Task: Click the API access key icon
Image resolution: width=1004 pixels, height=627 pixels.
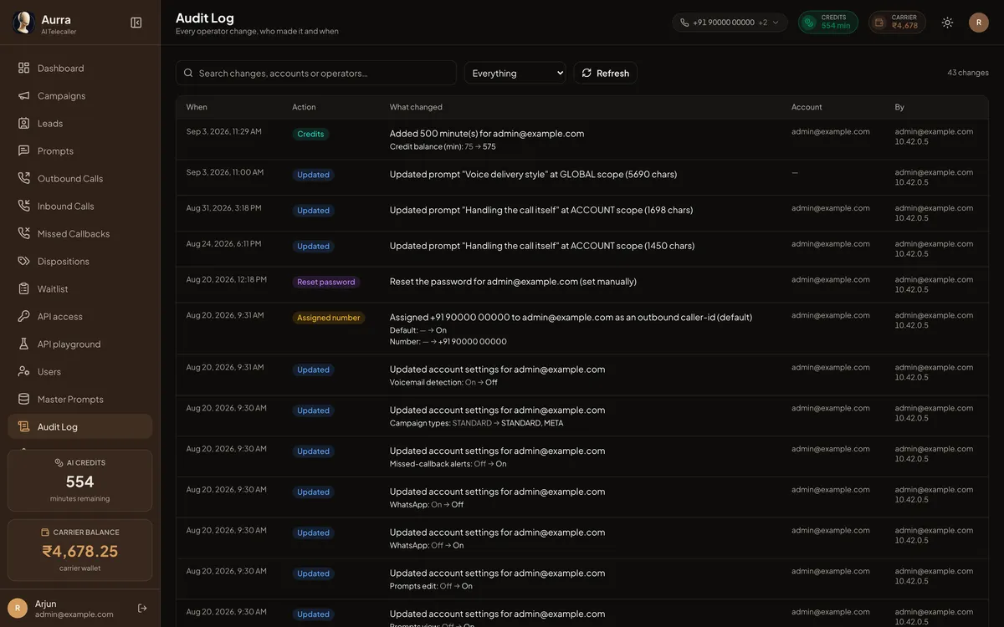Action: (23, 316)
